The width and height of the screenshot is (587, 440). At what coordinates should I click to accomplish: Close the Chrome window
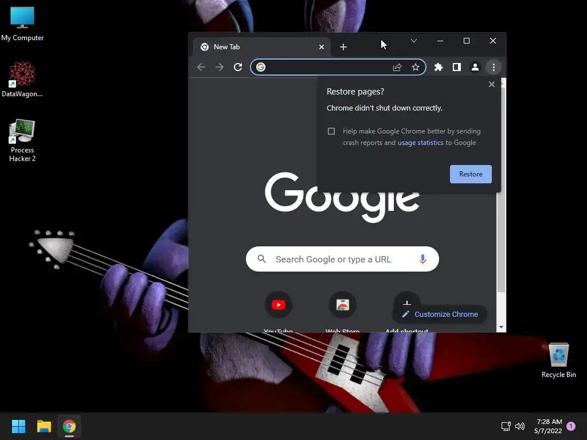tap(492, 41)
